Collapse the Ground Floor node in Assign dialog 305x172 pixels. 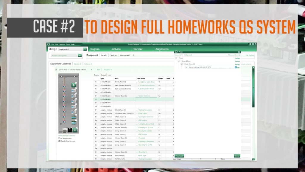coord(179,61)
